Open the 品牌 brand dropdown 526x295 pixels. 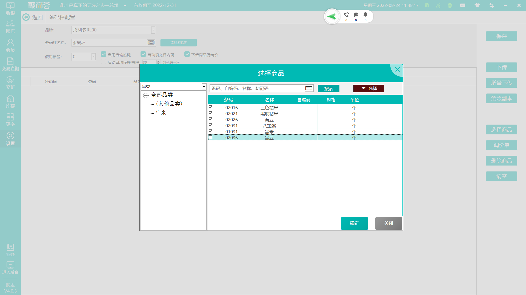click(153, 30)
